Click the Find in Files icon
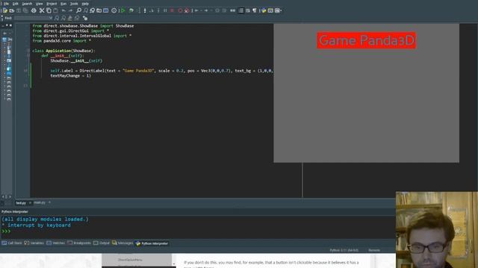The image size is (478, 268). 99,10
